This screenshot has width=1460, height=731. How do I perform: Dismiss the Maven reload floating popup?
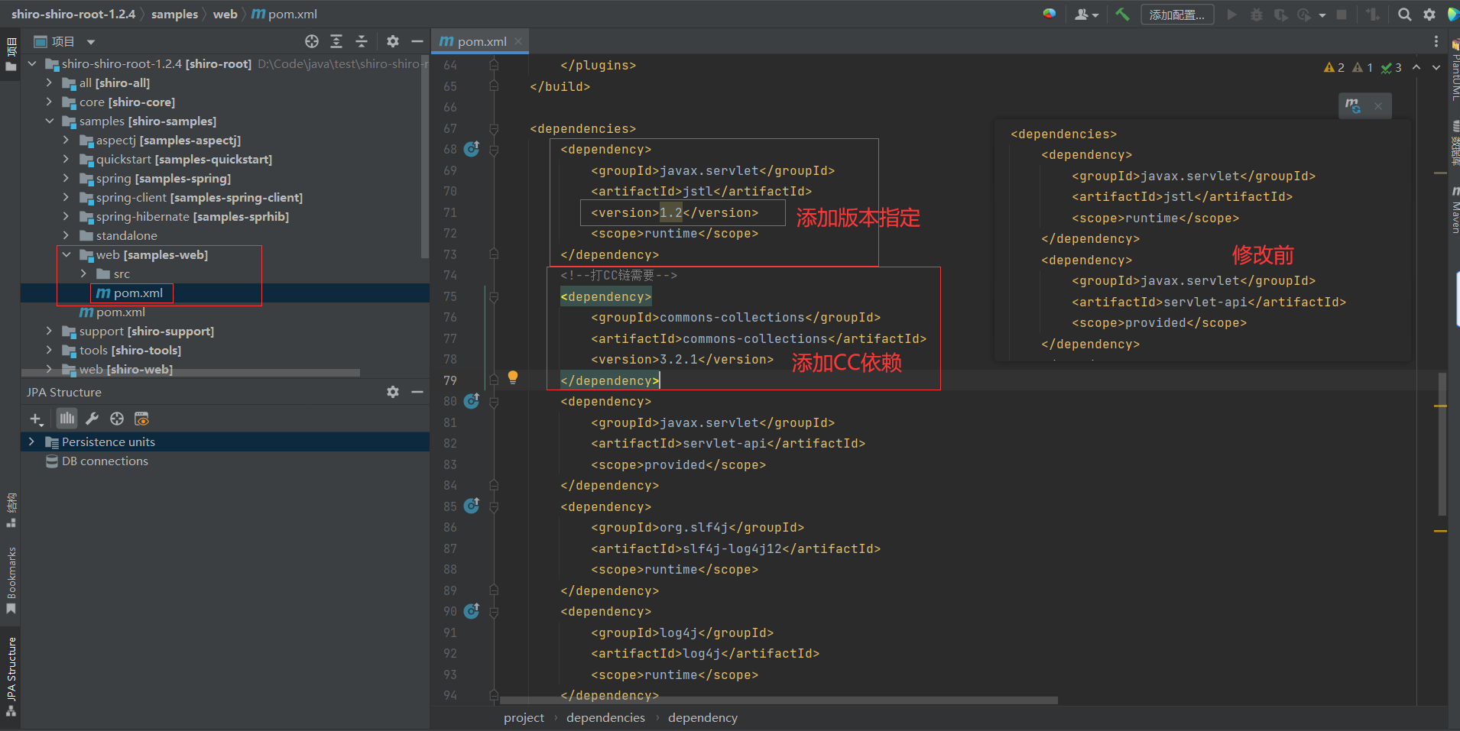[1378, 106]
